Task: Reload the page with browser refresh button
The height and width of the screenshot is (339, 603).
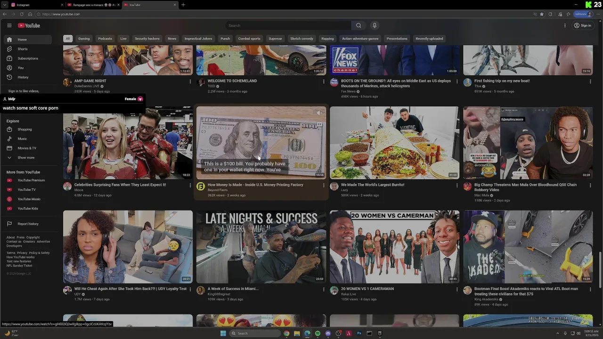Action: coord(21,14)
